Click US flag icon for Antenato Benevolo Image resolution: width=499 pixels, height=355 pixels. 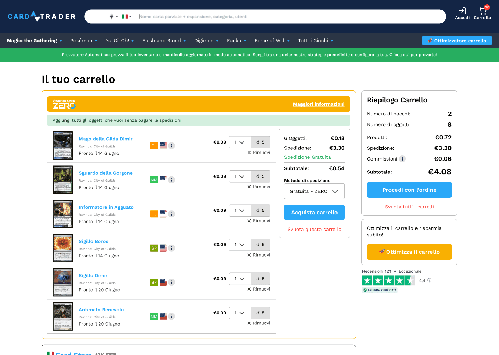click(163, 317)
